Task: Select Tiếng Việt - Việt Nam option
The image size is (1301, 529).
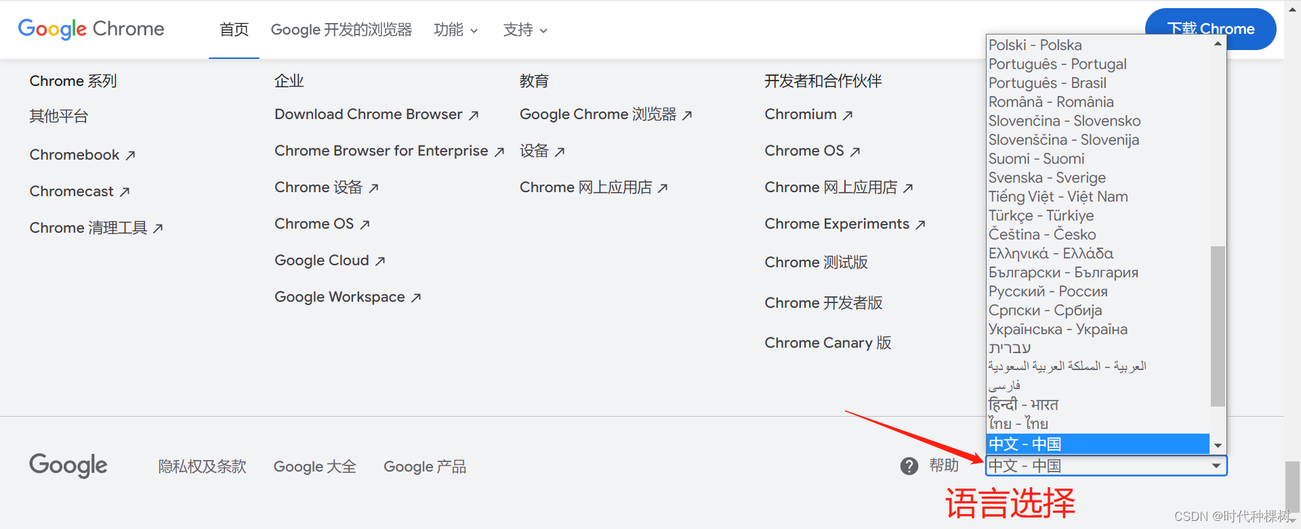Action: point(1098,197)
